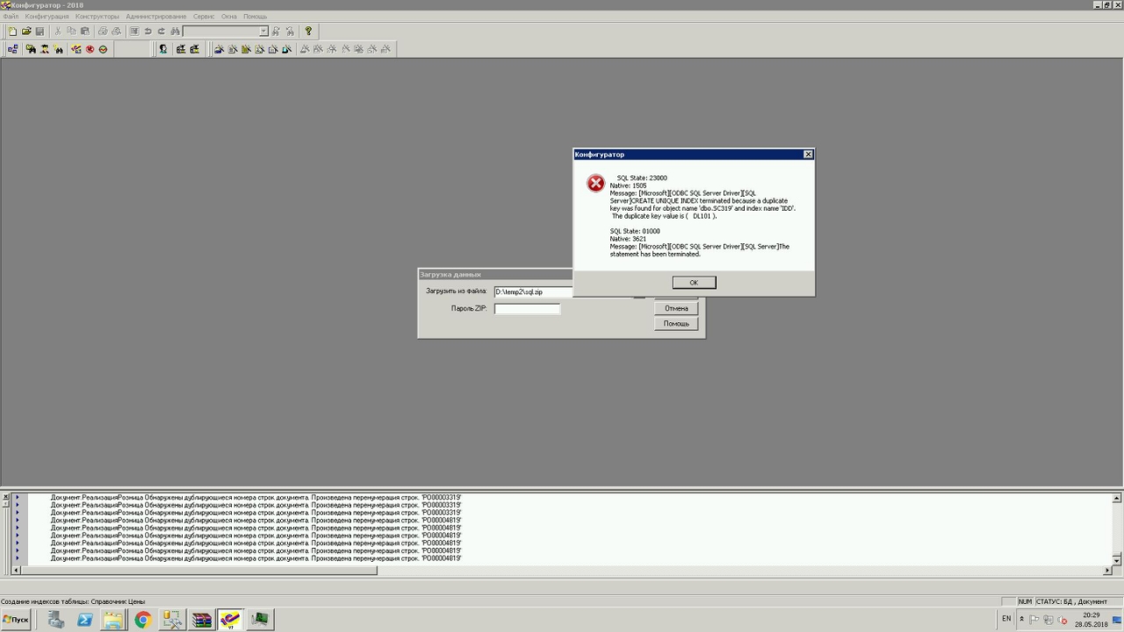
Task: Open Google Chrome from the taskbar
Action: [x=142, y=621]
